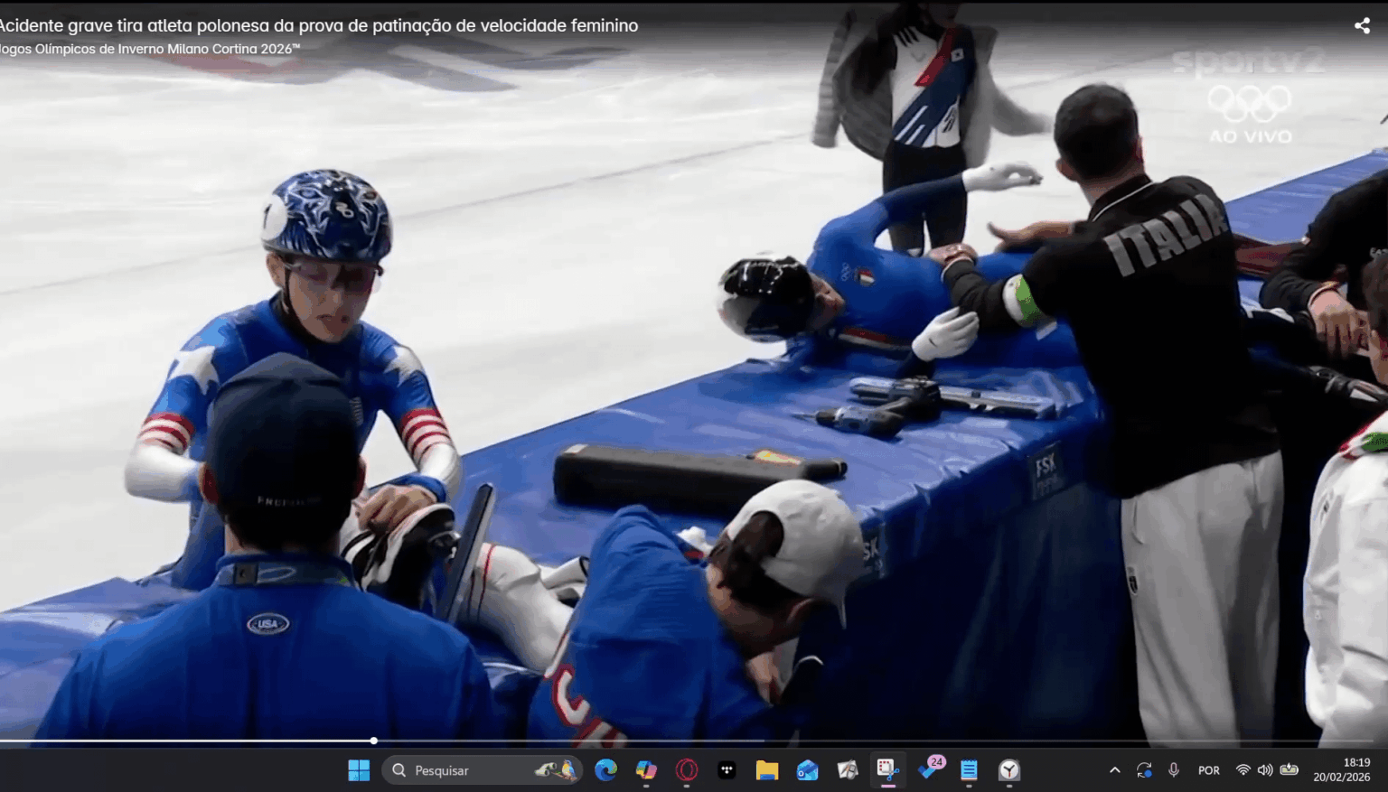This screenshot has height=792, width=1388.
Task: Open the date and time calendar flyout
Action: (x=1342, y=770)
